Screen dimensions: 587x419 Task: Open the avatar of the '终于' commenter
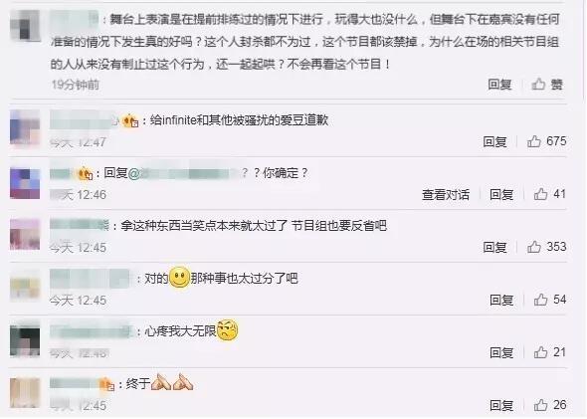(x=25, y=393)
